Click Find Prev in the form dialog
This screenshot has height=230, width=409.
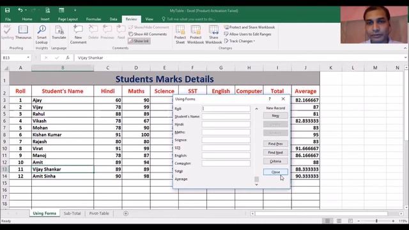point(275,144)
